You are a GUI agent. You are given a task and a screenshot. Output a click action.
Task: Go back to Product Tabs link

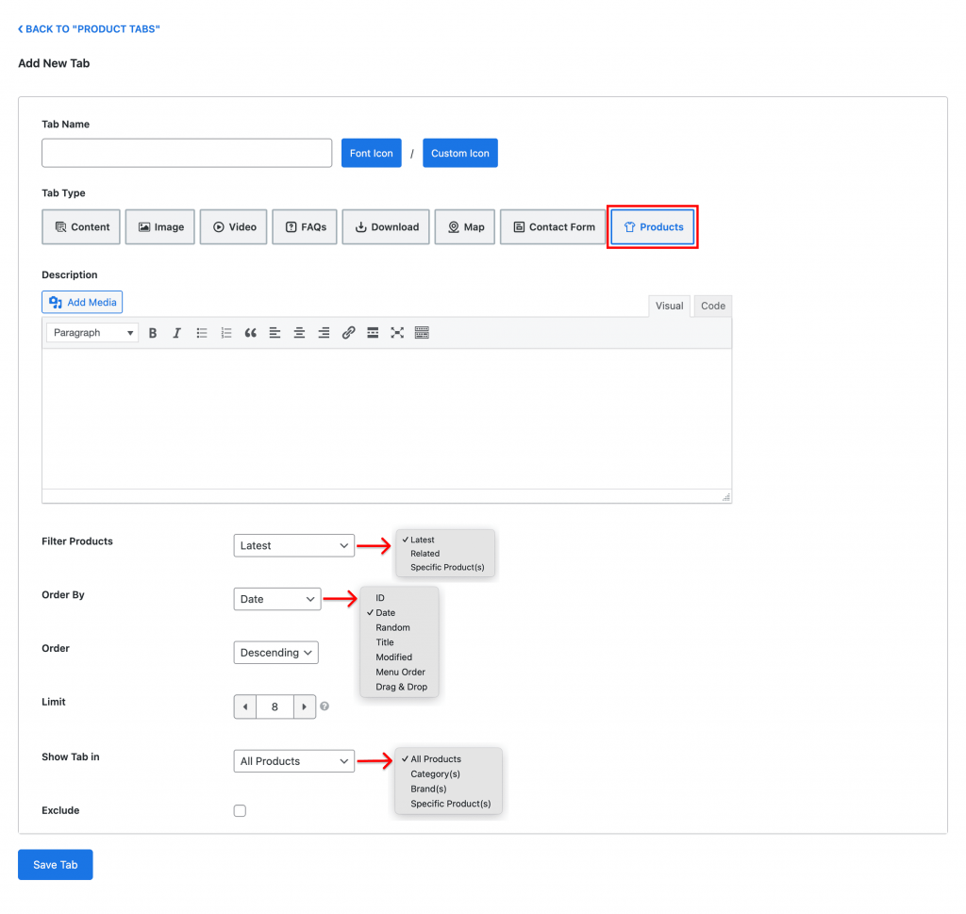pyautogui.click(x=90, y=29)
